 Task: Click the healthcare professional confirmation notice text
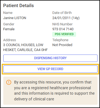54,91
